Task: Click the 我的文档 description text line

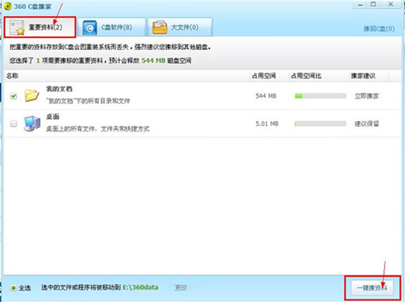Action: [88, 101]
